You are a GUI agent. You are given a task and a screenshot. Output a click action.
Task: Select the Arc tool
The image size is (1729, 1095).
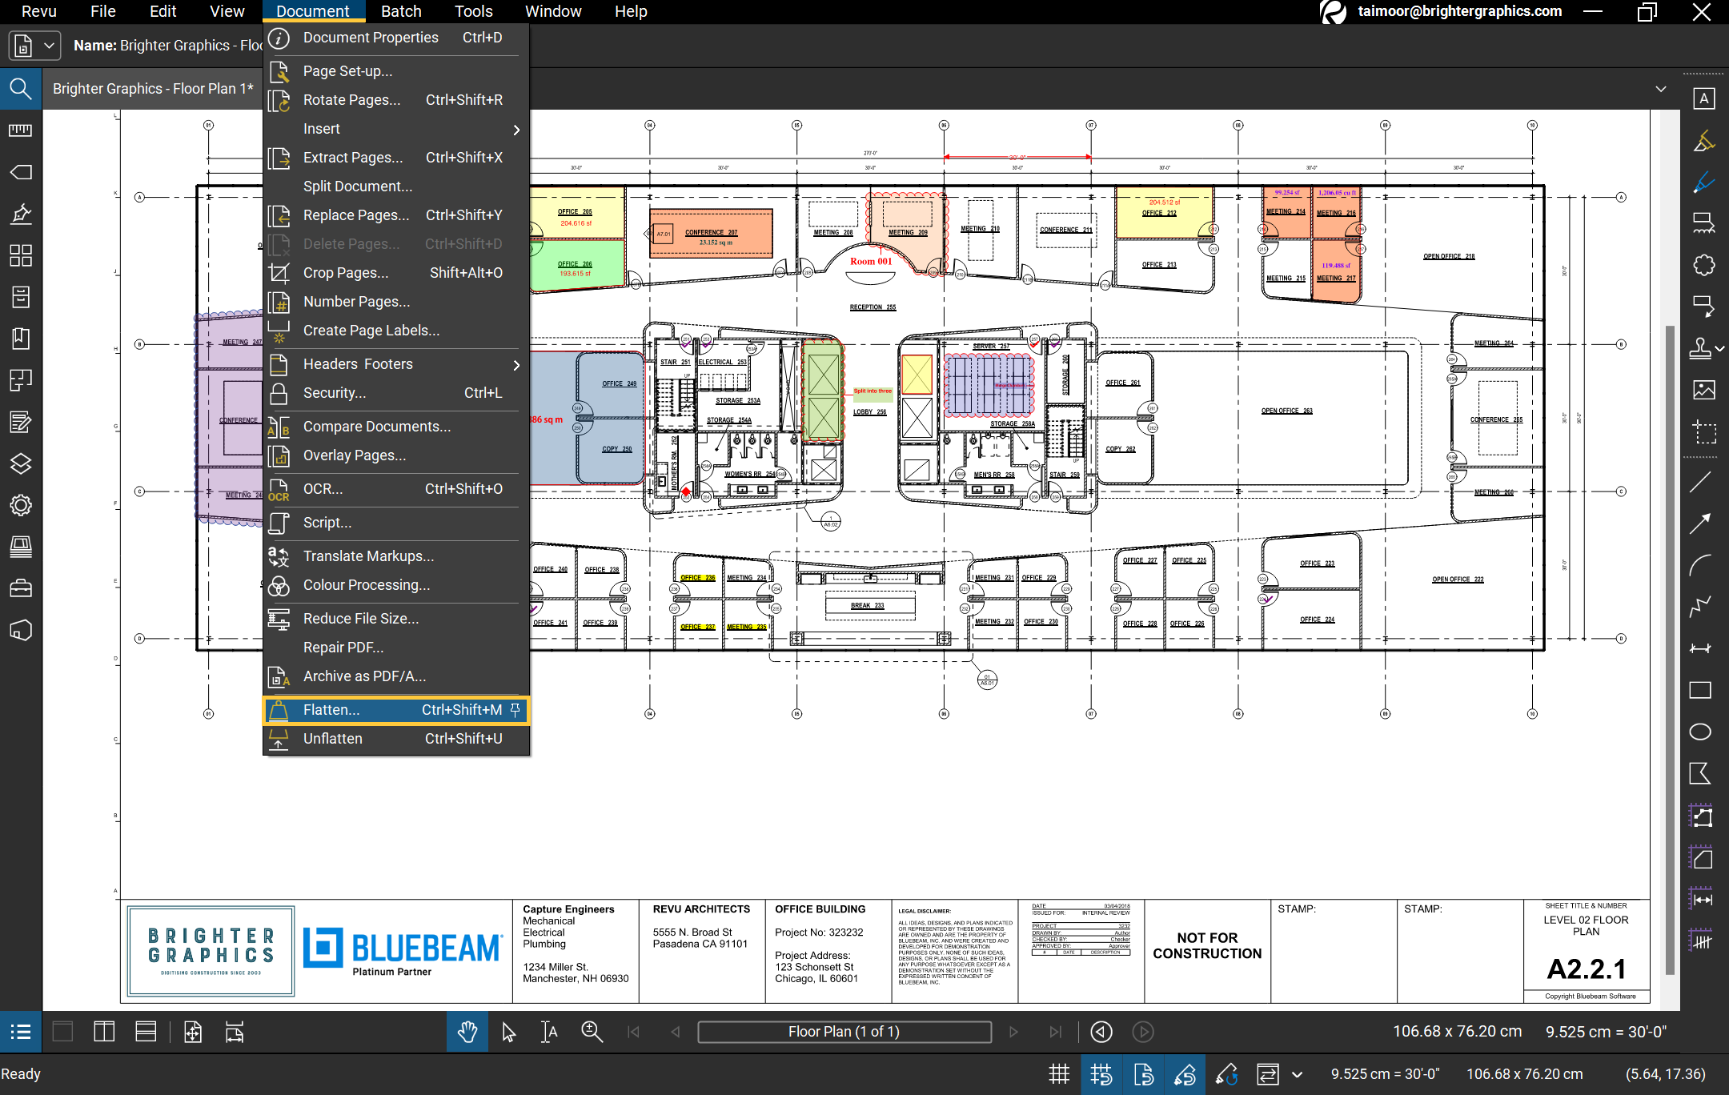(x=1700, y=565)
